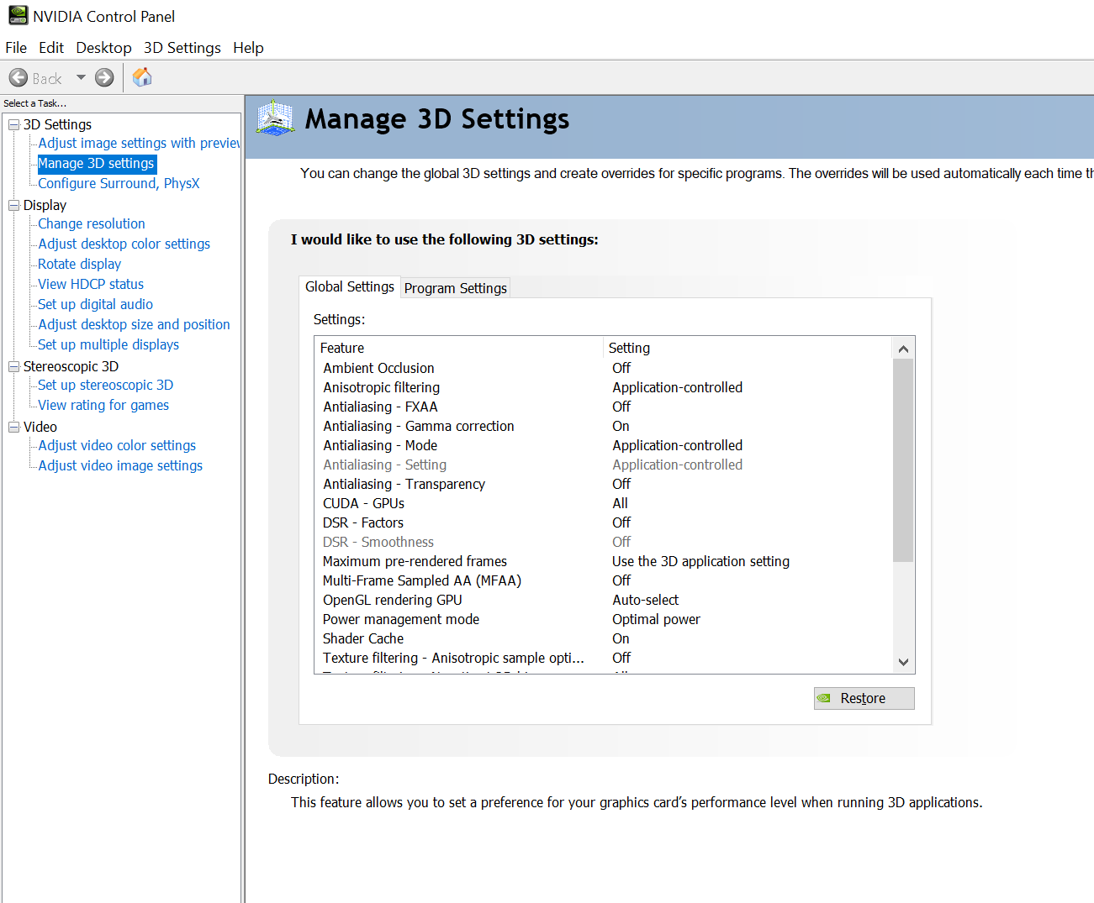Image resolution: width=1094 pixels, height=903 pixels.
Task: Open Change resolution task
Action: 92,223
